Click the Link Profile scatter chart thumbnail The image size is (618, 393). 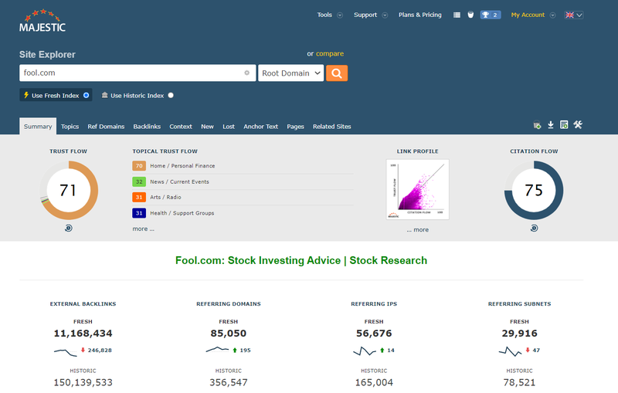(417, 190)
